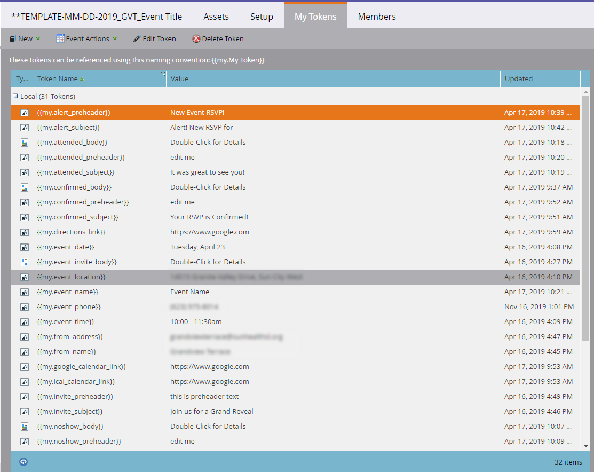594x472 pixels.
Task: Click the type icon beside my.event_date
Action: (24, 247)
